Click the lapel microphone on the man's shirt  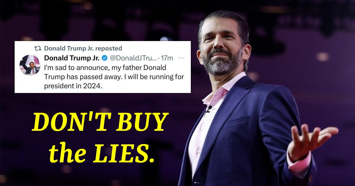tap(208, 110)
